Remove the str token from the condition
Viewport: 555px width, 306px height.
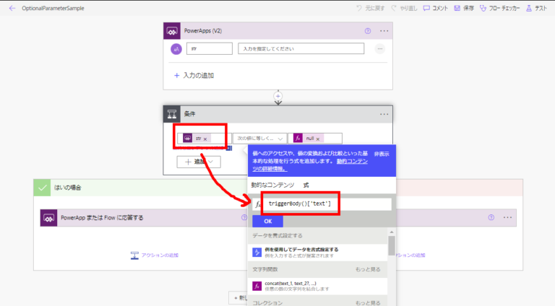click(x=205, y=139)
